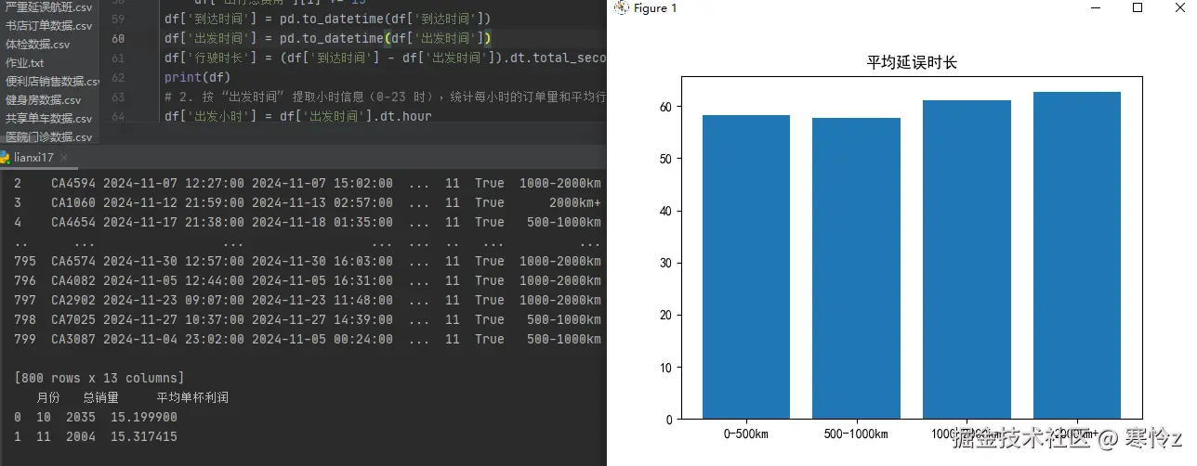
Task: Click line number 62 in the gutter
Action: click(x=117, y=77)
